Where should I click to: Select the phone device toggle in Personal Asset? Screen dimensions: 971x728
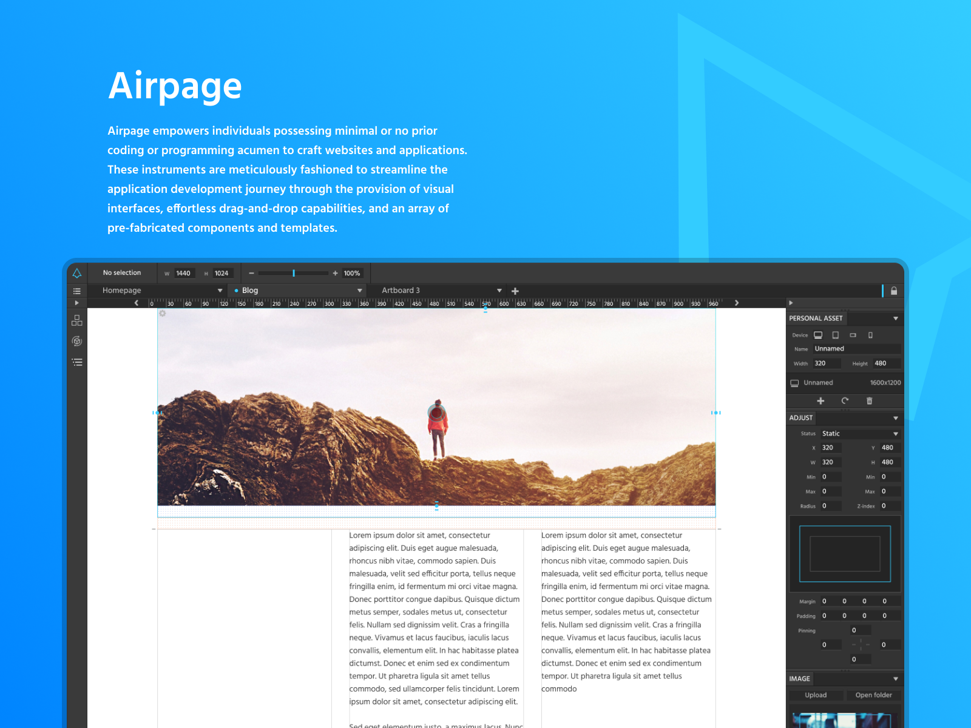870,335
